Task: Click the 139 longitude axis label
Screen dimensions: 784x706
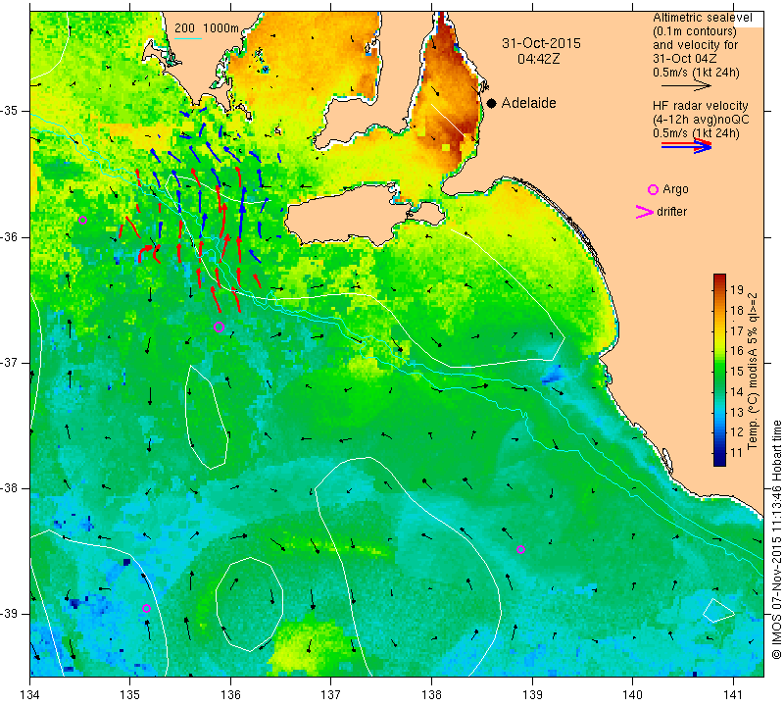Action: pyautogui.click(x=532, y=695)
